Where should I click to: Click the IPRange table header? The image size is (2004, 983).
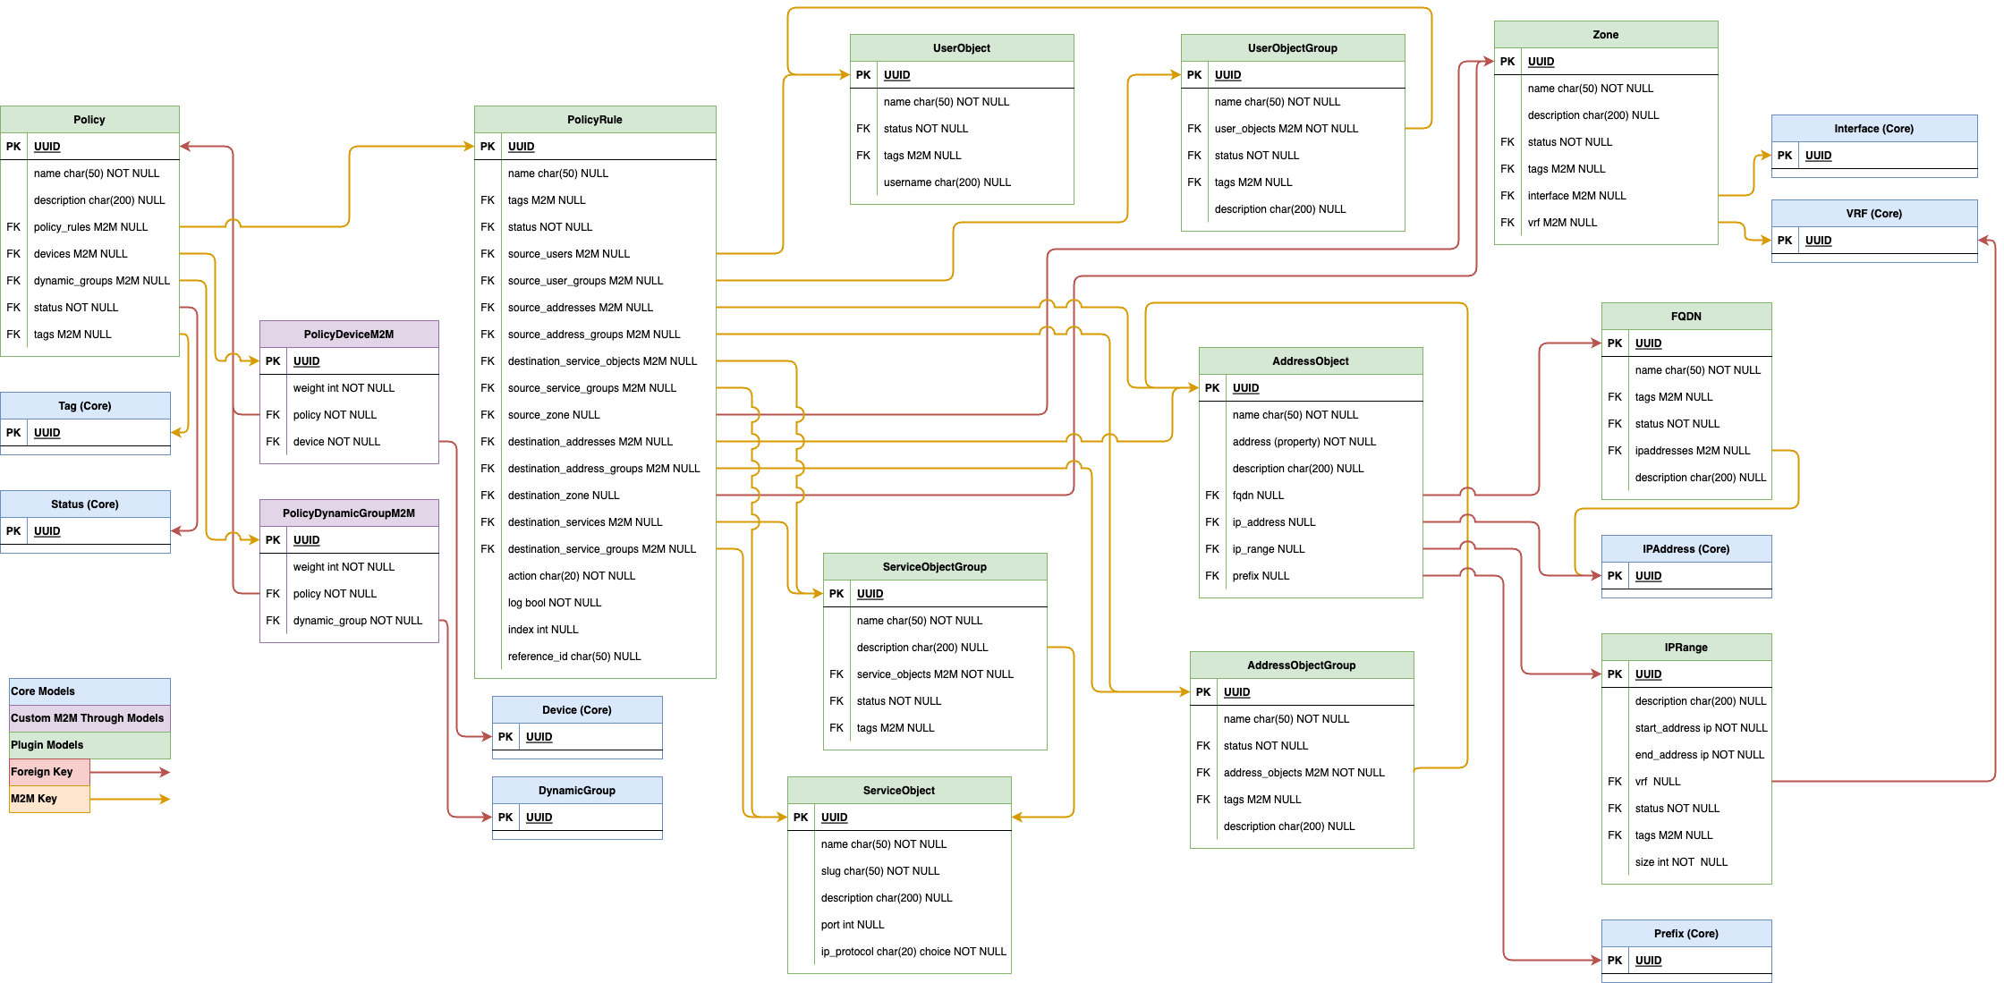coord(1686,648)
